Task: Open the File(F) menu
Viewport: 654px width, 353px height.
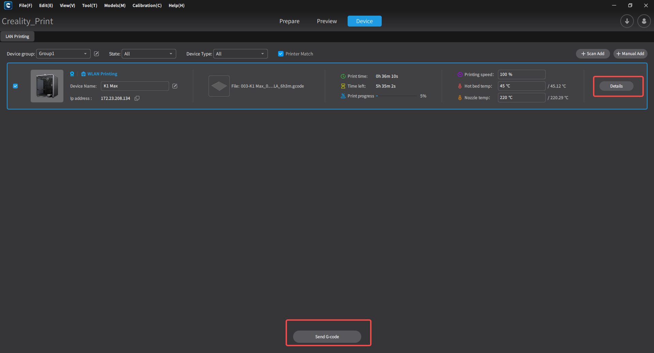Action: 26,5
